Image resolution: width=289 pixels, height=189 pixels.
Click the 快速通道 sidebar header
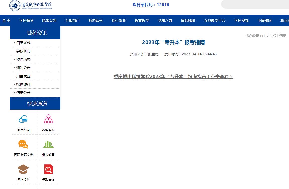pos(35,104)
